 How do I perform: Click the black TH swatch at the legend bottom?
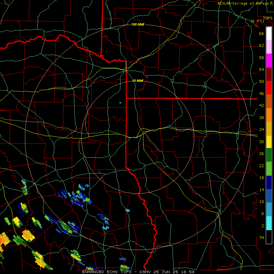269,237
